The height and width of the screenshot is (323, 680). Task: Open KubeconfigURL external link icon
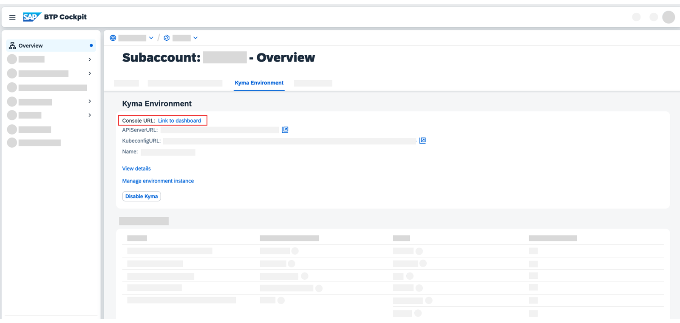click(x=422, y=140)
